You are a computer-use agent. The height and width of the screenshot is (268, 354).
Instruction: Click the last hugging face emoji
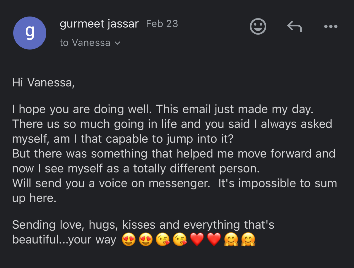tap(248, 240)
